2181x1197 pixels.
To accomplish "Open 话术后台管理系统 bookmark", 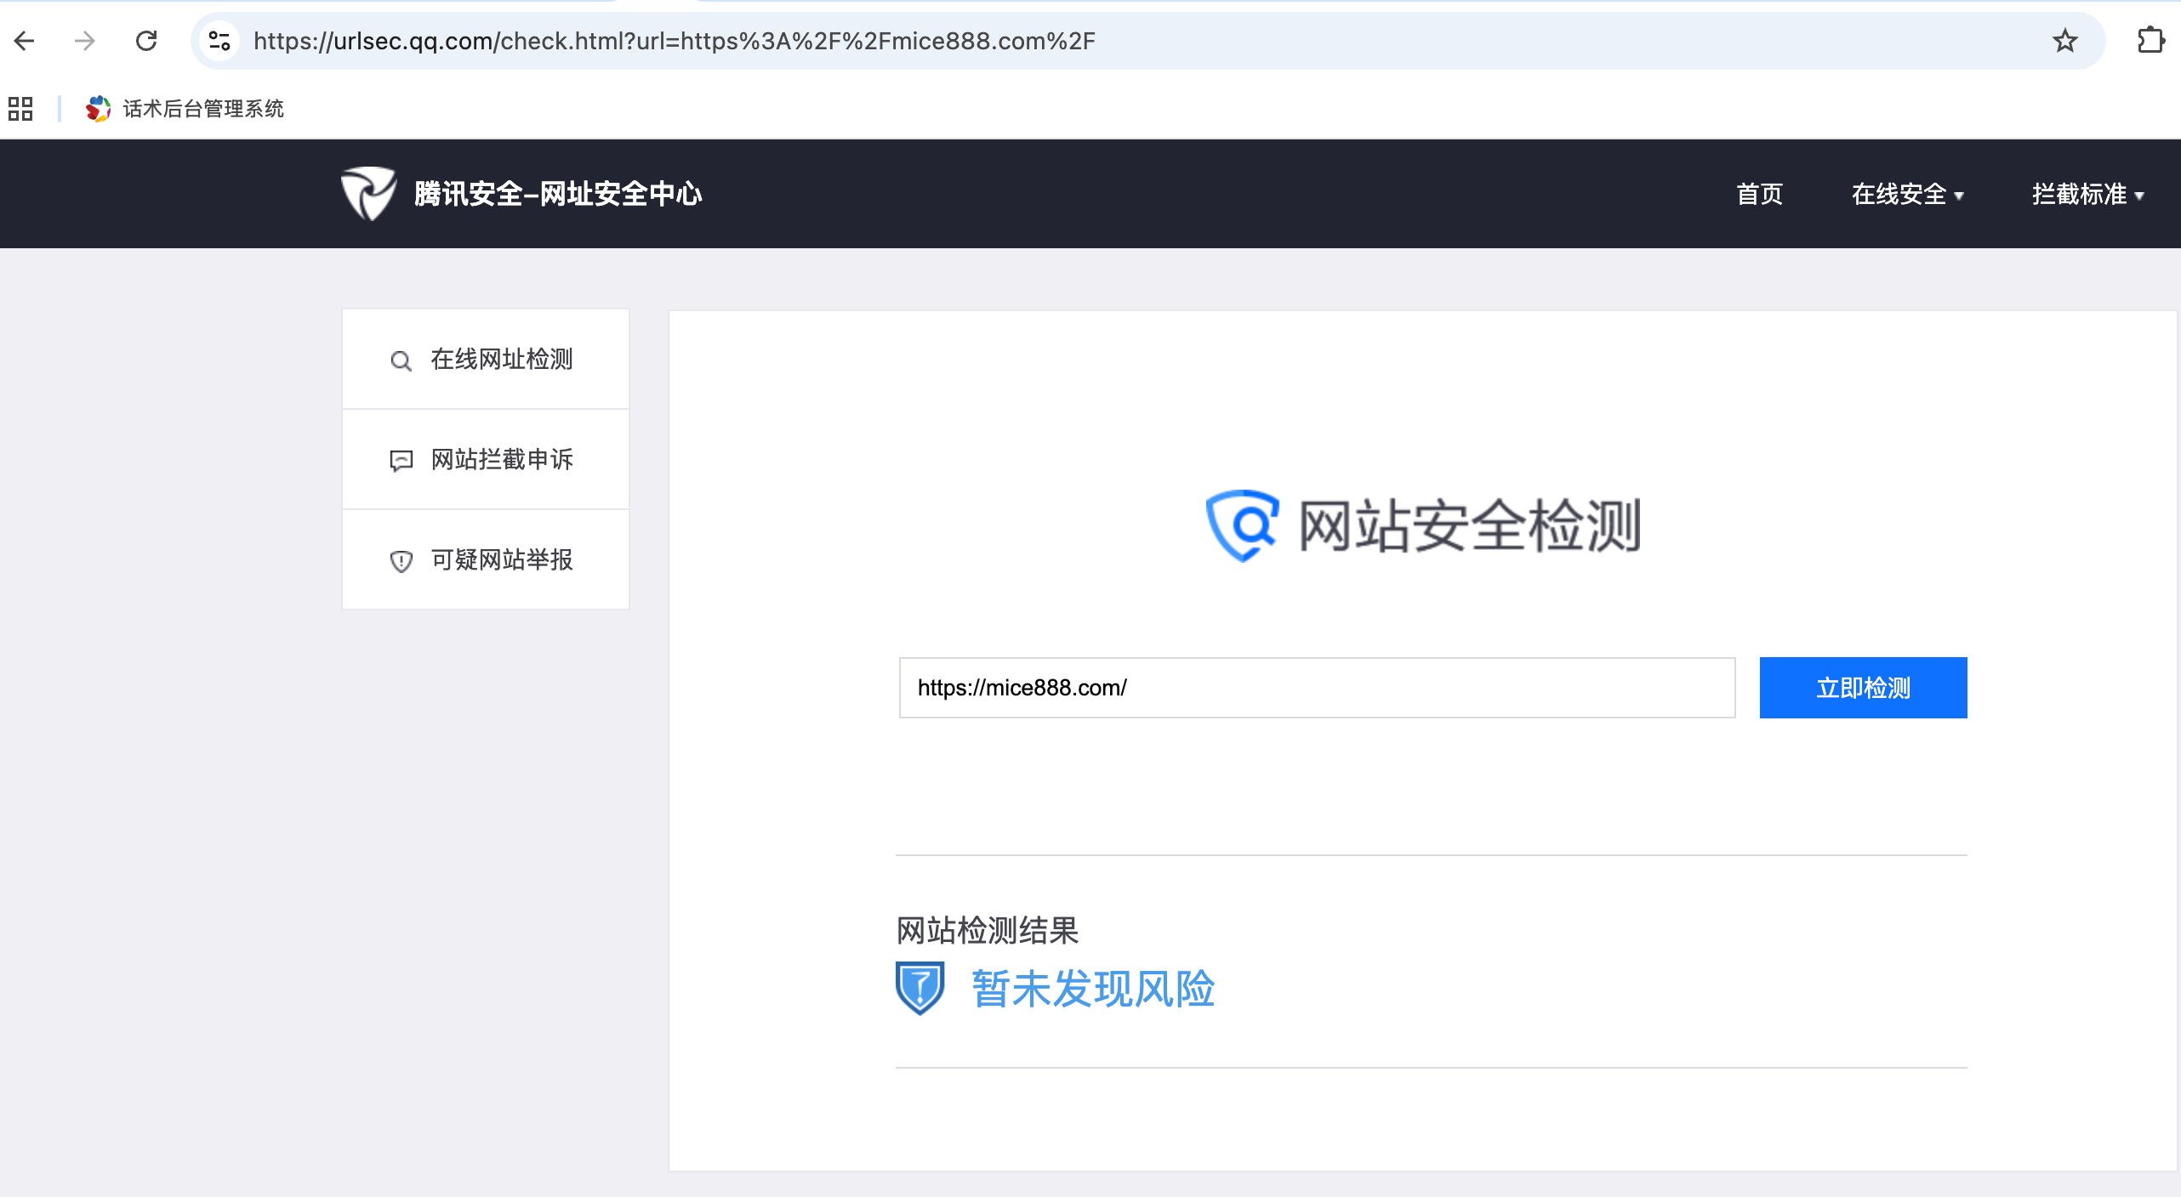I will point(185,109).
